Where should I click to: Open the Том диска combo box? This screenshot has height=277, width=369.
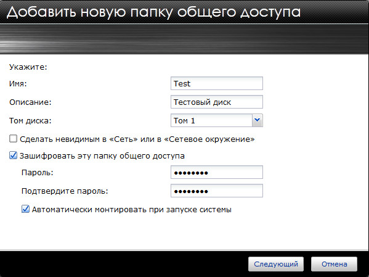click(x=216, y=120)
